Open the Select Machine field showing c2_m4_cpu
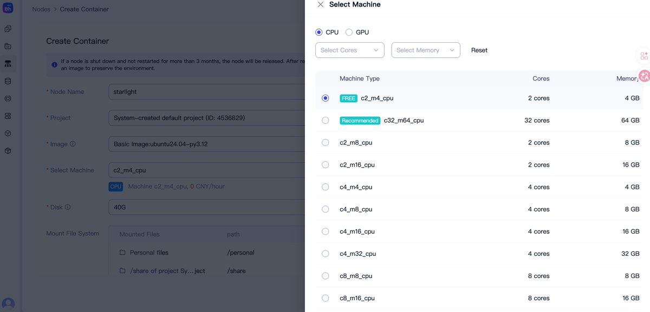Screen dimensions: 650x312 (x=206, y=170)
